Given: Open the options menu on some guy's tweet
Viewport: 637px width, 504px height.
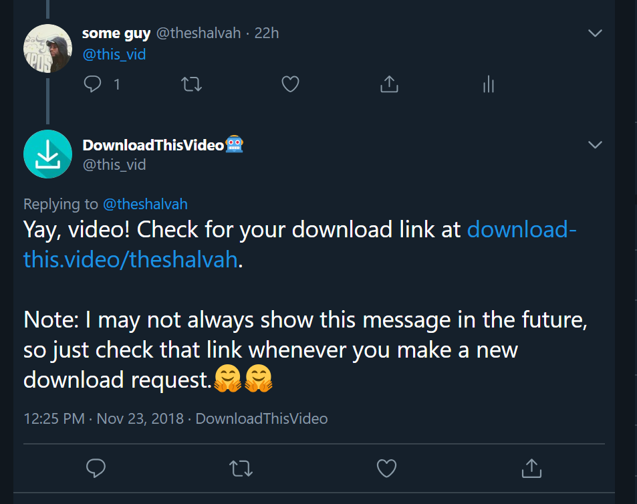Looking at the screenshot, I should coord(595,32).
